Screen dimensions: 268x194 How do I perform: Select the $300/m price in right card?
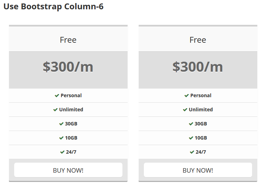click(x=198, y=67)
